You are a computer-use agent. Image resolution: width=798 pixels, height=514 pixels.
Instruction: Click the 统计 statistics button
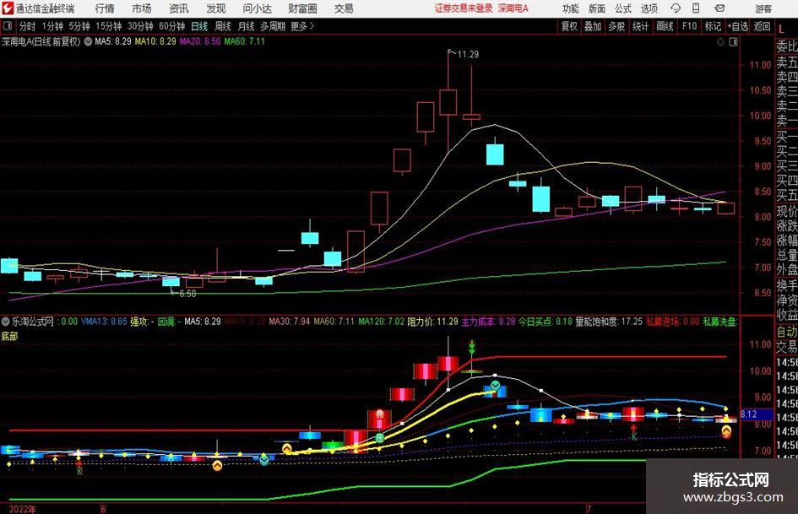click(x=640, y=26)
